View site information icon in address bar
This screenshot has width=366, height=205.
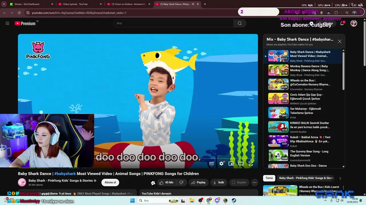click(x=28, y=13)
